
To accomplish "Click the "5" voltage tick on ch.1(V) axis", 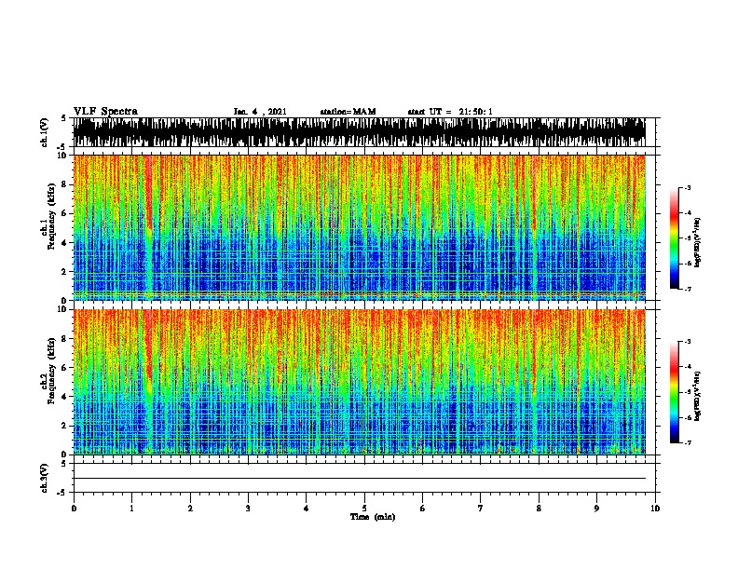I will (63, 118).
